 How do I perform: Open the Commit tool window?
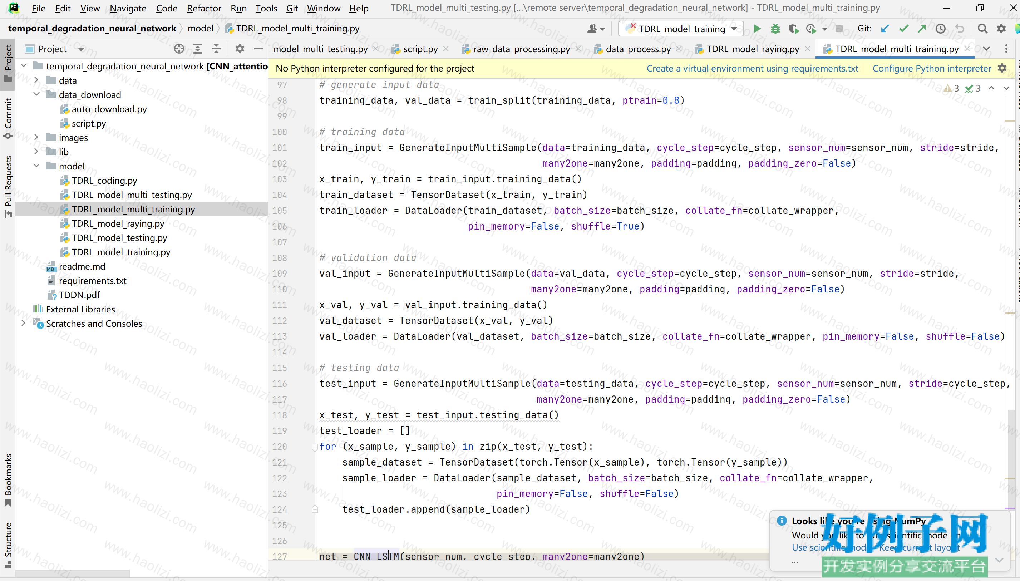click(8, 118)
